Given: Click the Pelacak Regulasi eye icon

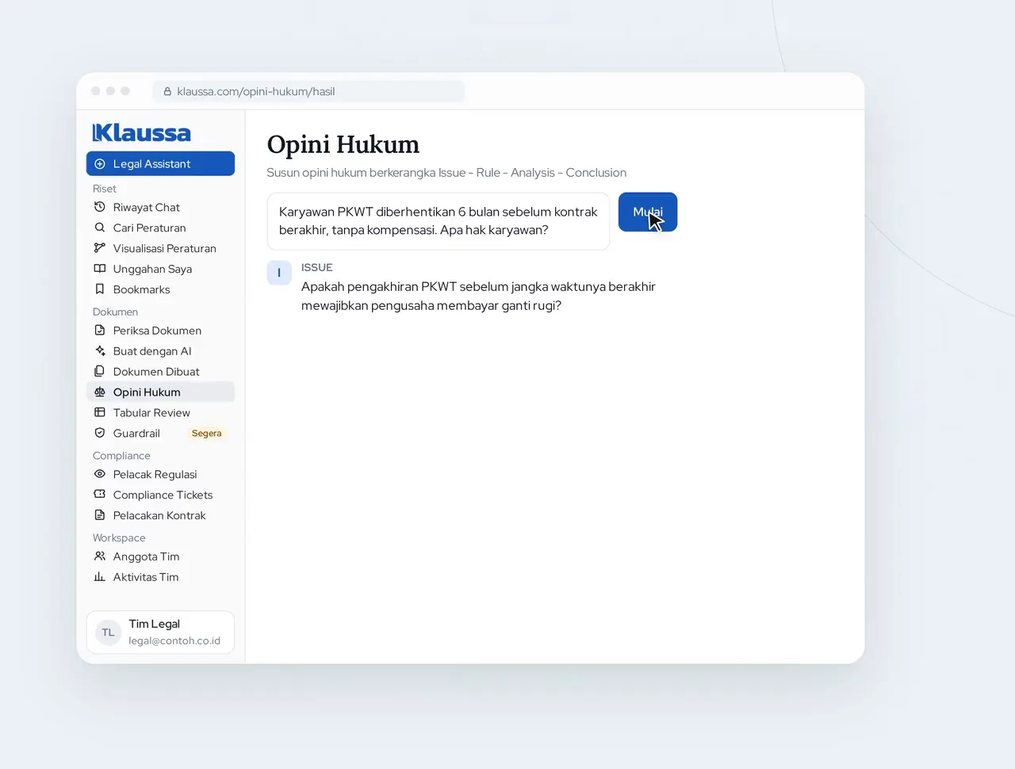Looking at the screenshot, I should pos(100,474).
